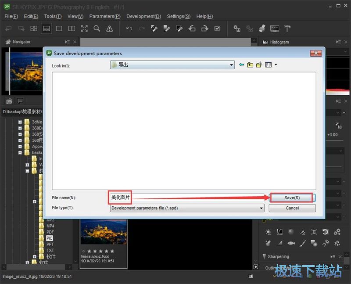Select the magnifier zoom tool
This screenshot has width=351, height=284.
coord(97,29)
